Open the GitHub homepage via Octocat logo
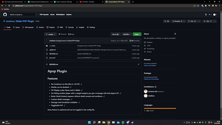 (x=5, y=14)
